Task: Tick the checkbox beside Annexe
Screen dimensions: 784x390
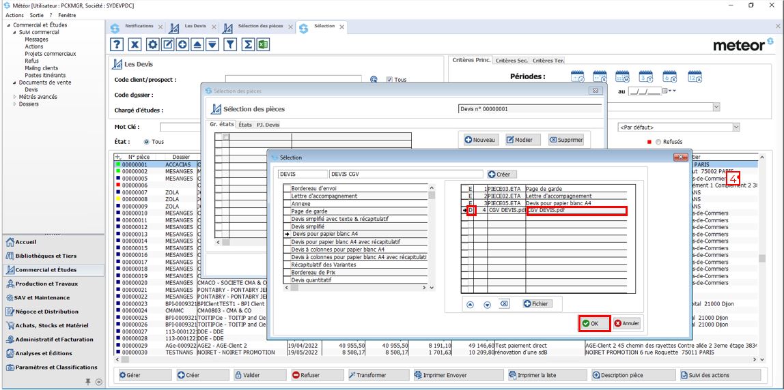Action: point(287,204)
